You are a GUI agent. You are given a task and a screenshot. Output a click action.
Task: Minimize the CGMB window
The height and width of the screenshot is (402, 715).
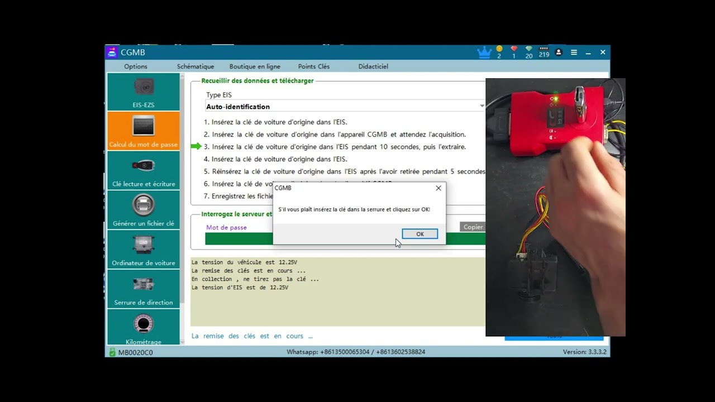(588, 52)
